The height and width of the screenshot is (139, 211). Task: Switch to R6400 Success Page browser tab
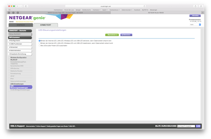pos(65,13)
